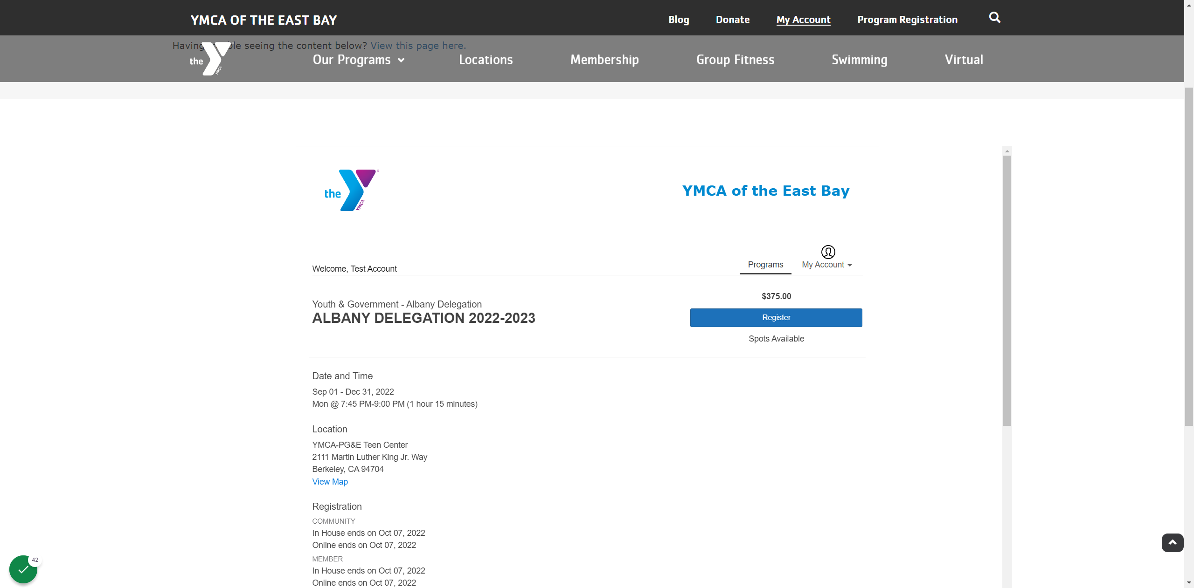Click the user profile avatar icon
The height and width of the screenshot is (588, 1194).
[828, 252]
